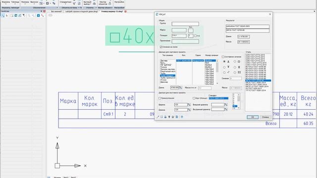This screenshot has width=317, height=178.
Task: Open the Размеры ribbon dropdown
Action: [25, 2]
